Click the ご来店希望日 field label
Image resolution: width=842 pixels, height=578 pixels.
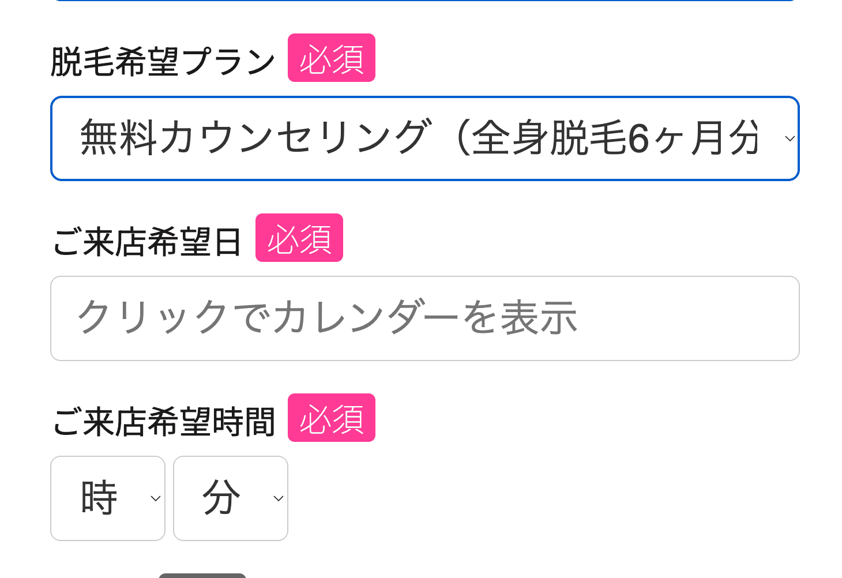[147, 242]
